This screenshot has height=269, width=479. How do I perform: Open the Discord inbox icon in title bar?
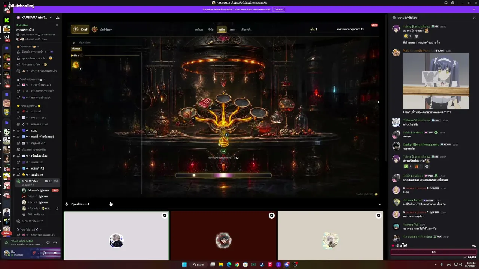tap(446, 3)
